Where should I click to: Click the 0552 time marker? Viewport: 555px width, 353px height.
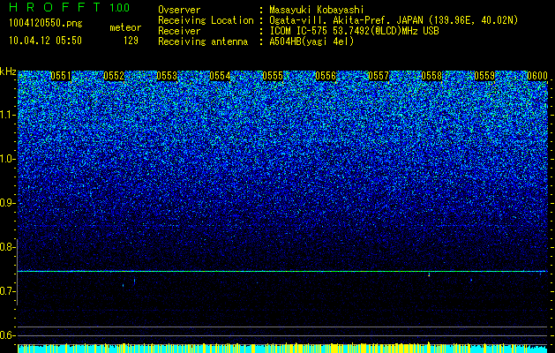tap(114, 76)
